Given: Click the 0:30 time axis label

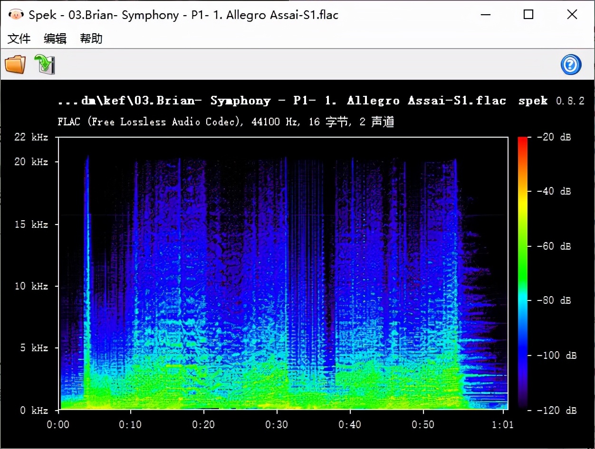Looking at the screenshot, I should (277, 424).
